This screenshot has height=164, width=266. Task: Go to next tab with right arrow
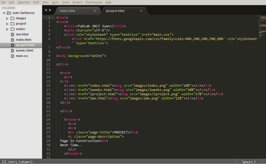coord(50,10)
